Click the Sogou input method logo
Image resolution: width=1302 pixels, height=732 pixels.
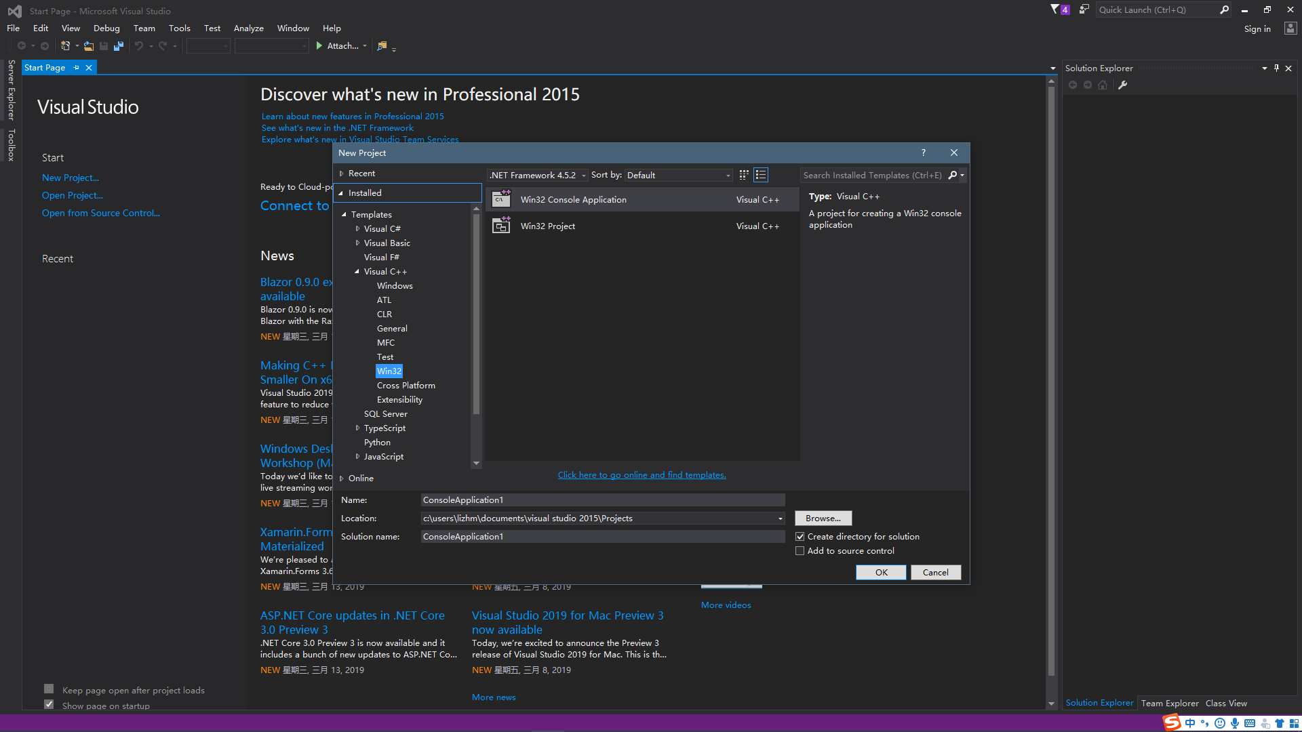[1172, 723]
